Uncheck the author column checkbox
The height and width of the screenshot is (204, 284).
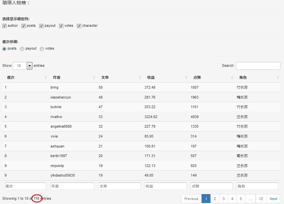coord(5,26)
